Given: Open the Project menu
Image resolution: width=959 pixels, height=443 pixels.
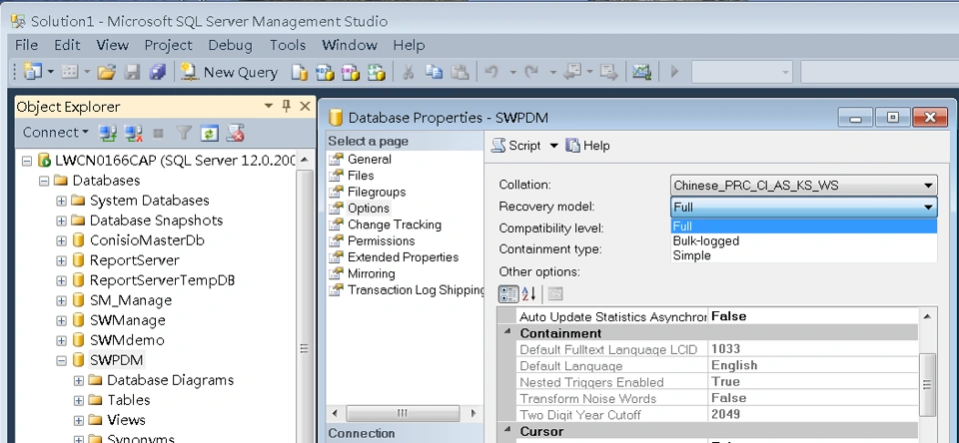Looking at the screenshot, I should 168,45.
